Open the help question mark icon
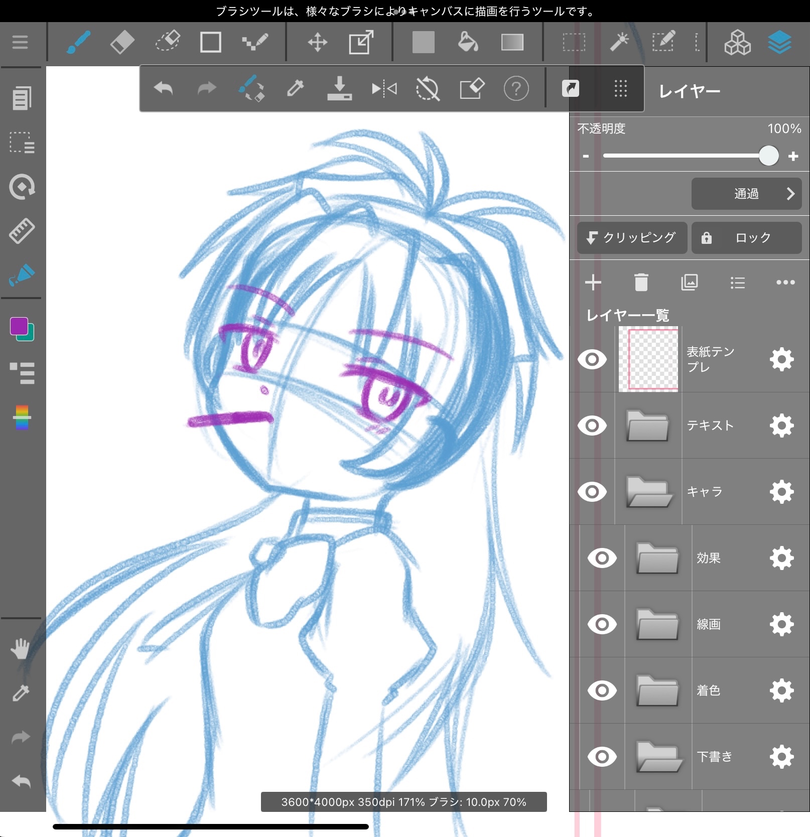Image resolution: width=810 pixels, height=837 pixels. (x=516, y=89)
